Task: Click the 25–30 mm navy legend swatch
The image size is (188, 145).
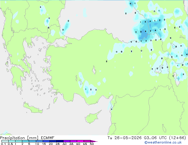Action: [x=60, y=141]
